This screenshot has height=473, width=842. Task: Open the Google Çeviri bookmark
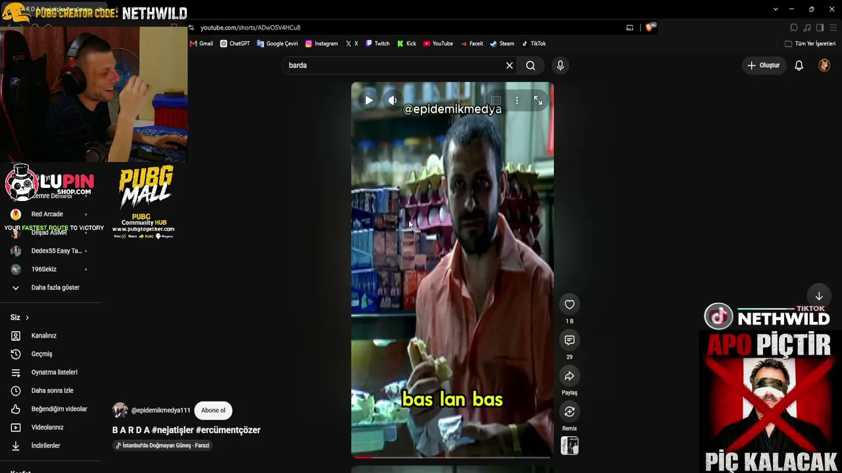[x=277, y=43]
